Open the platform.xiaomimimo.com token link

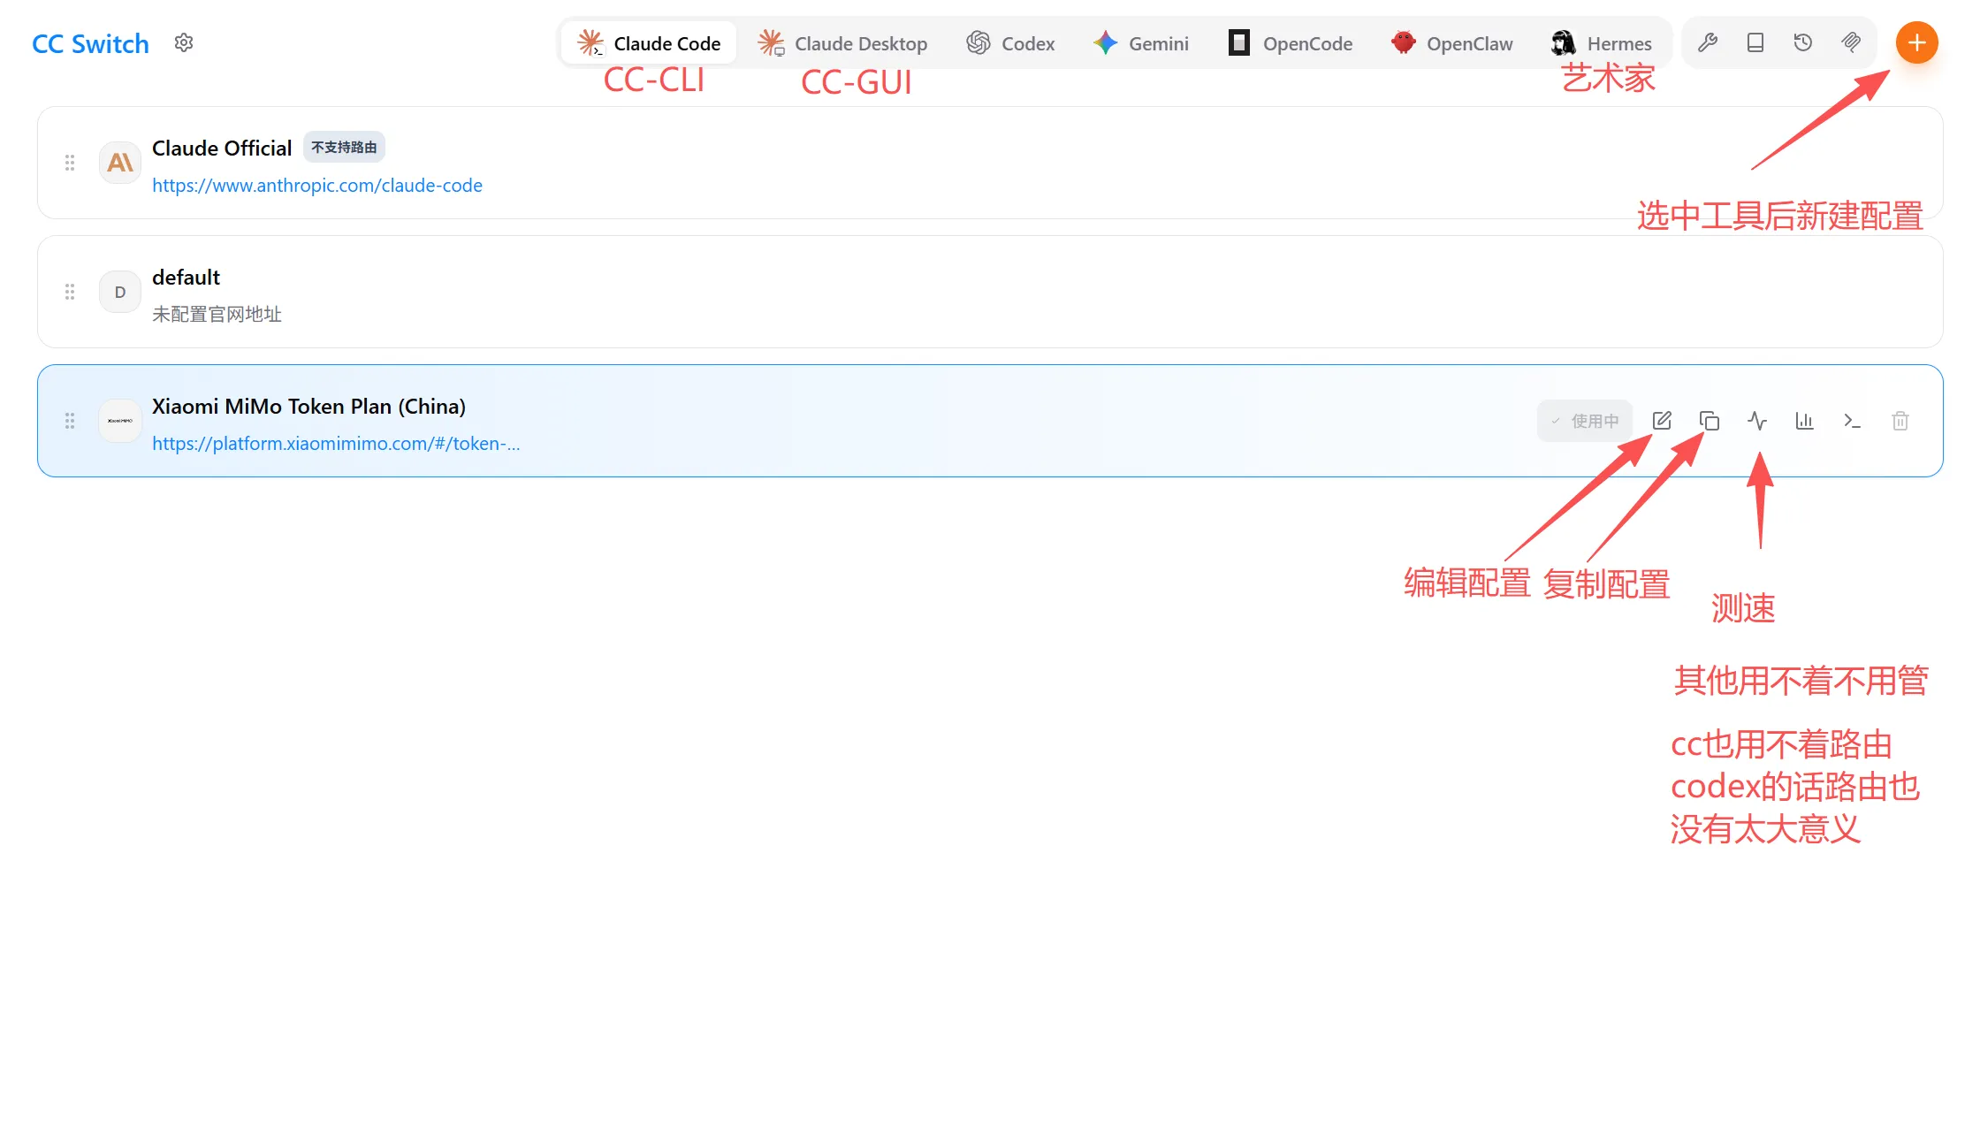[x=336, y=444]
